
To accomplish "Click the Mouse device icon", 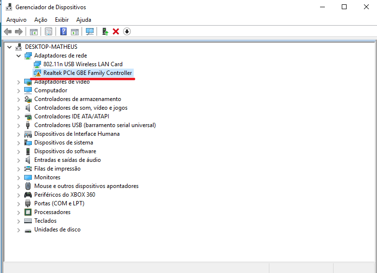I will click(28, 186).
